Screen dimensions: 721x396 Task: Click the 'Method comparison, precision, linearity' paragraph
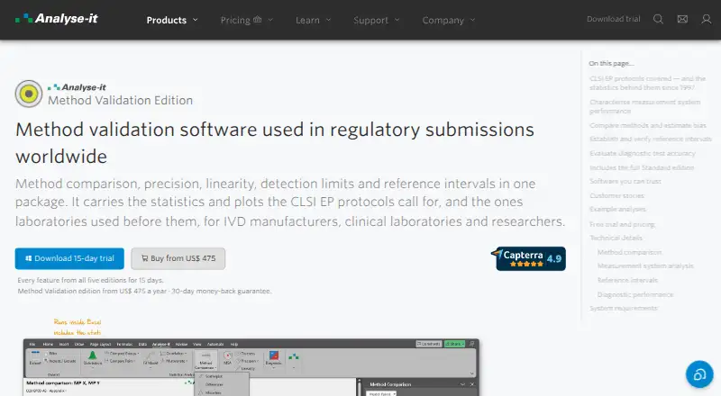pos(290,202)
